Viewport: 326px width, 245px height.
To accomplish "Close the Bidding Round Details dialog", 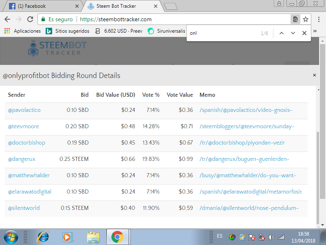I will click(314, 75).
